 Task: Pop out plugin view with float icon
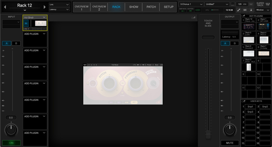(193, 18)
